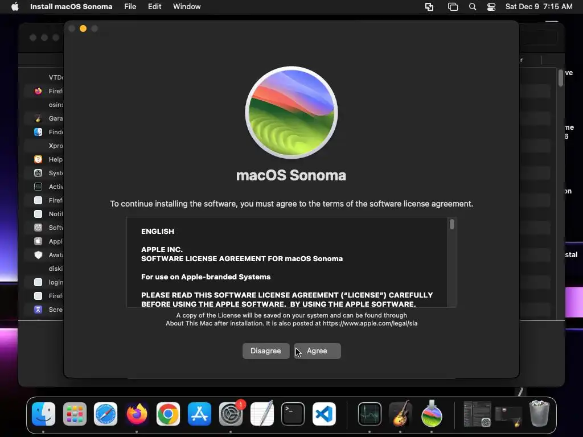Click the overlapping windows icon in menu bar
583x437 pixels.
pos(453,7)
